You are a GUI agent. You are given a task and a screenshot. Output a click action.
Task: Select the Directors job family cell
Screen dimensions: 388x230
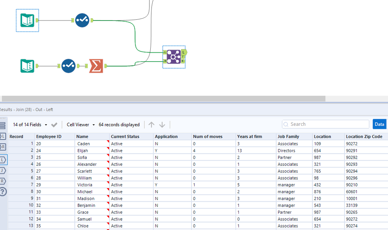294,151
